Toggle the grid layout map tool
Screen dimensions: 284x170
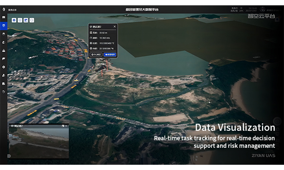pyautogui.click(x=26, y=20)
